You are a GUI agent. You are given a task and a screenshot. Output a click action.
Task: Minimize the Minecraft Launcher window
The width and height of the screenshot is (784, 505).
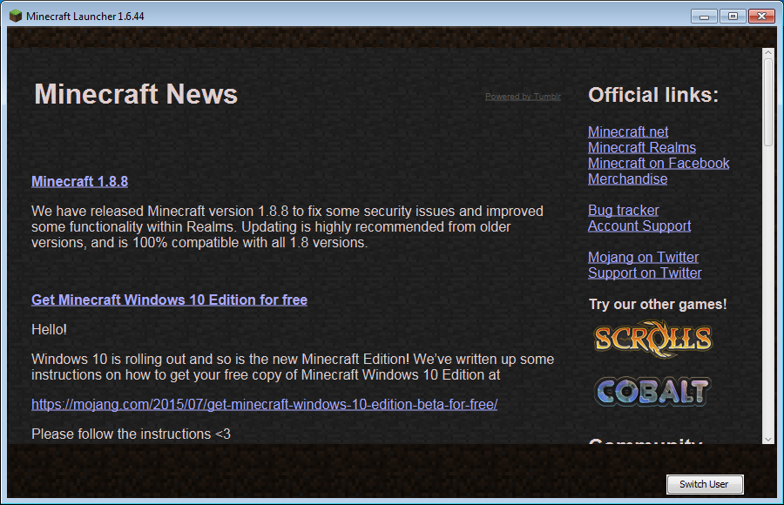coord(704,16)
